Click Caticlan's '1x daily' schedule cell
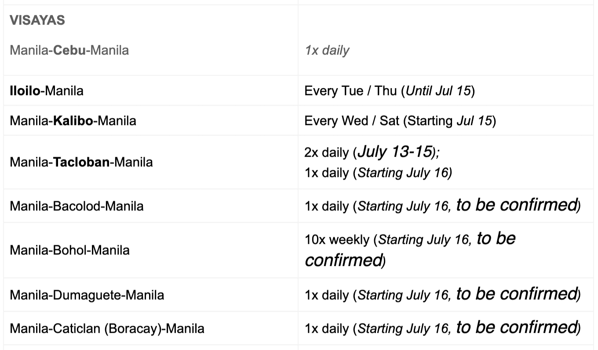Viewport: 598px width, 350px height. pos(442,328)
